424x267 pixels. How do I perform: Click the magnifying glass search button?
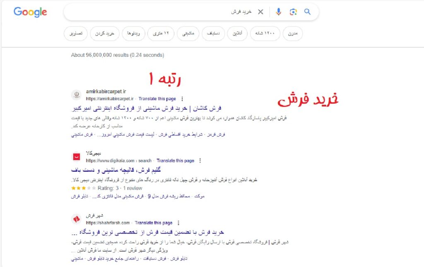[x=308, y=12]
